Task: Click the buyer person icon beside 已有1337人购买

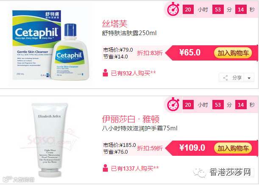Action: coord(105,168)
